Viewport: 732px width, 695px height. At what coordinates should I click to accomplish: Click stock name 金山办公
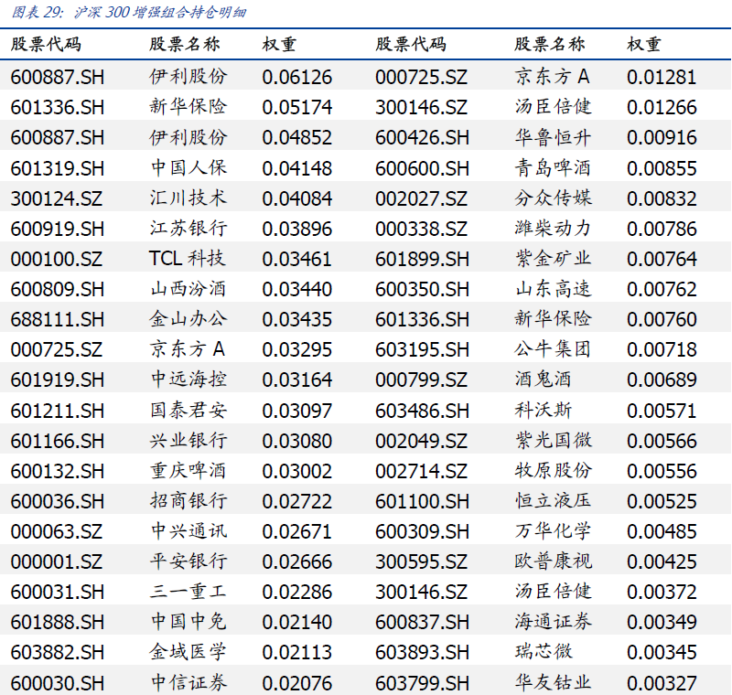(x=188, y=318)
